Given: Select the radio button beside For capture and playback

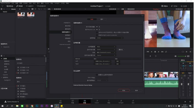Looking at the screenshot, I should (97, 27).
